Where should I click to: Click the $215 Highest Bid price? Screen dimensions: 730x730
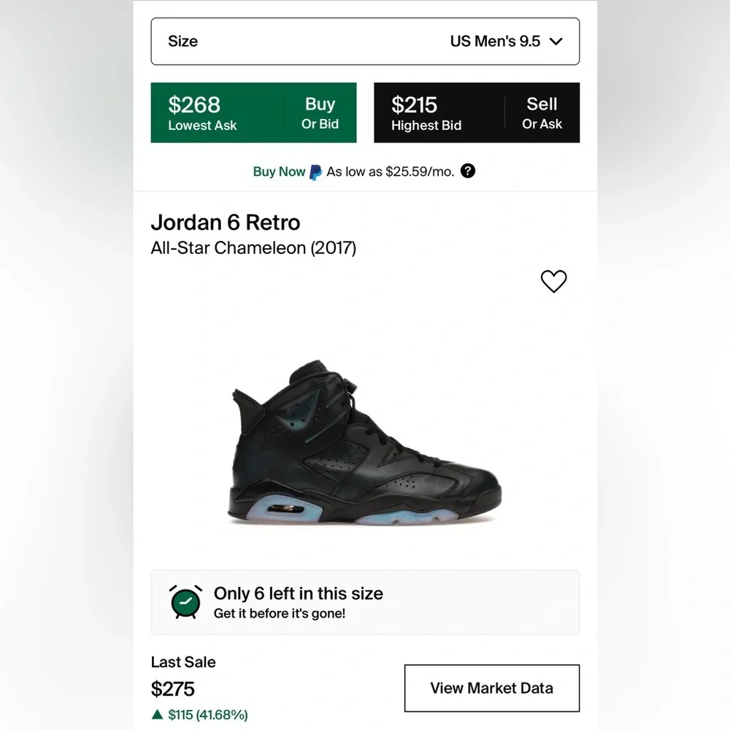point(414,105)
